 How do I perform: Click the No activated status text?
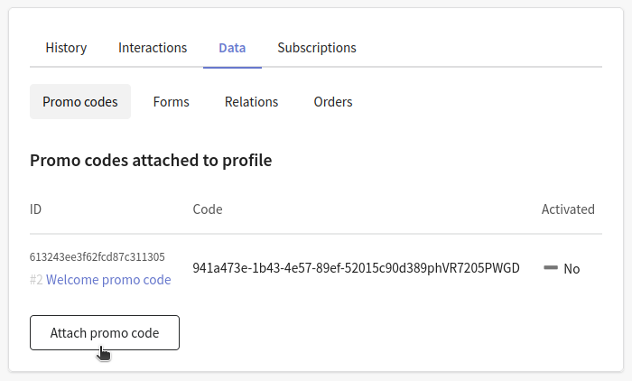(x=572, y=268)
